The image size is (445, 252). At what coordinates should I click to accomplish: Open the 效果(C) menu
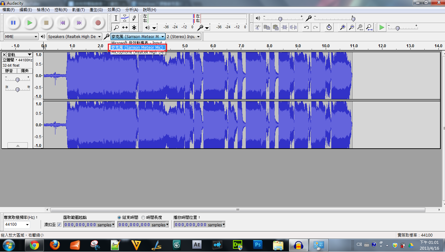tap(114, 10)
